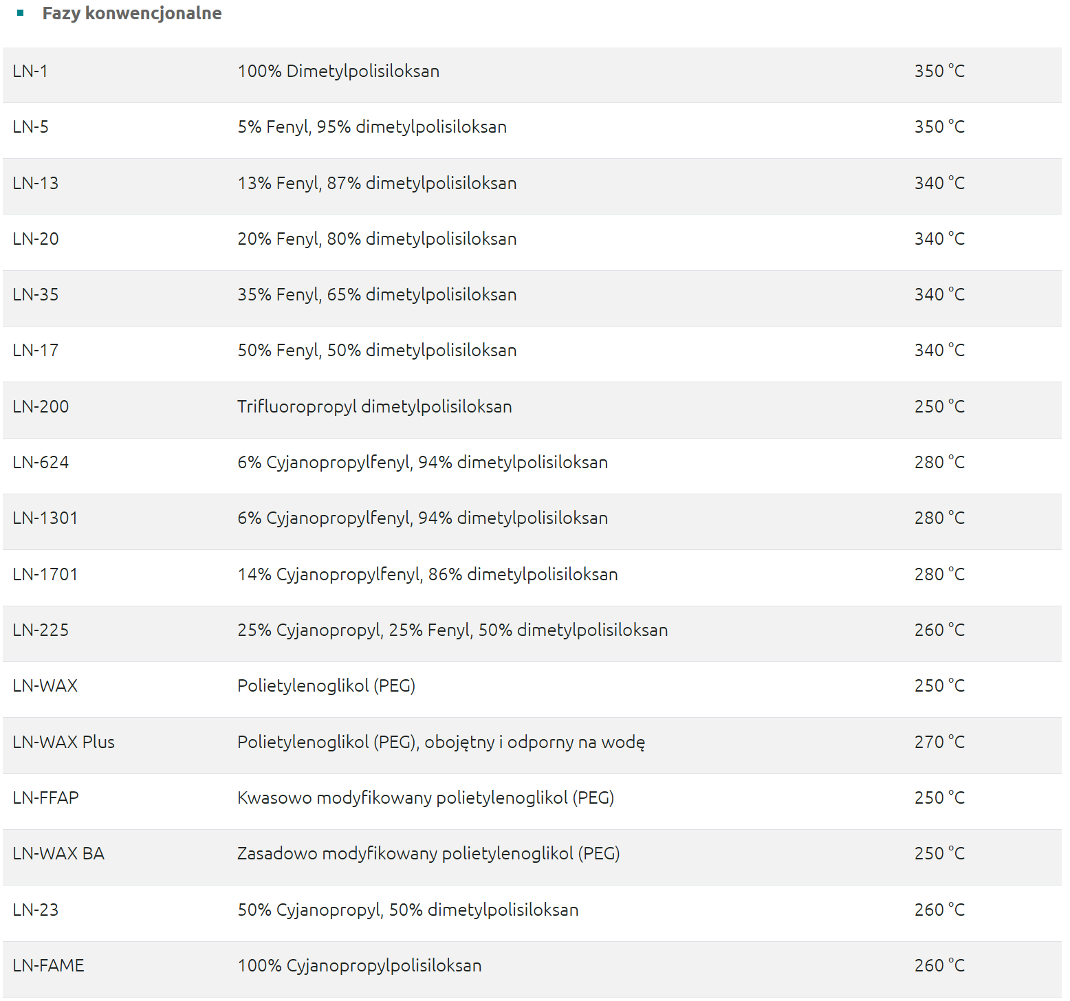1070x1001 pixels.
Task: Click the LN-WAX Plus column name
Action: (64, 742)
